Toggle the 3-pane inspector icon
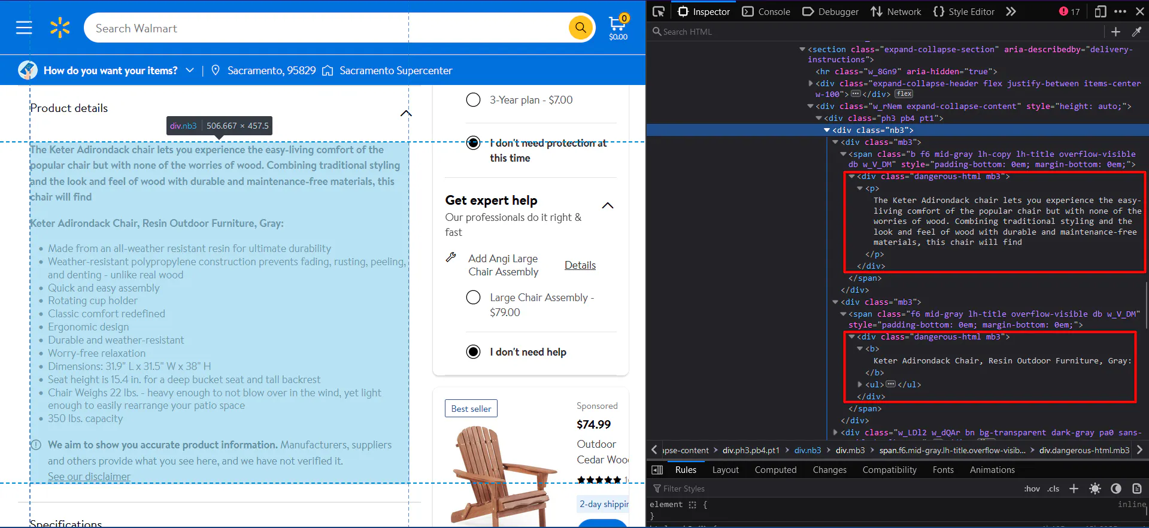 tap(657, 470)
